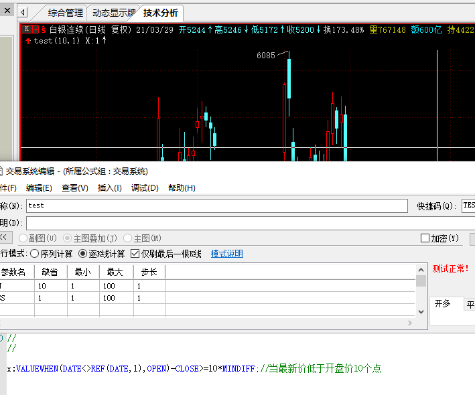Click the VALUEWHEN formula line in editor
This screenshot has height=395, width=475.
pos(194,368)
